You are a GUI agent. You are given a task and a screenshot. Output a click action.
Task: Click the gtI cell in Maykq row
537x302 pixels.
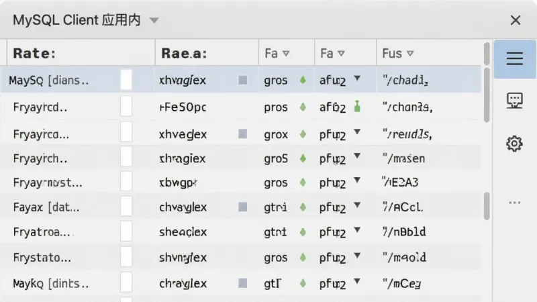273,283
